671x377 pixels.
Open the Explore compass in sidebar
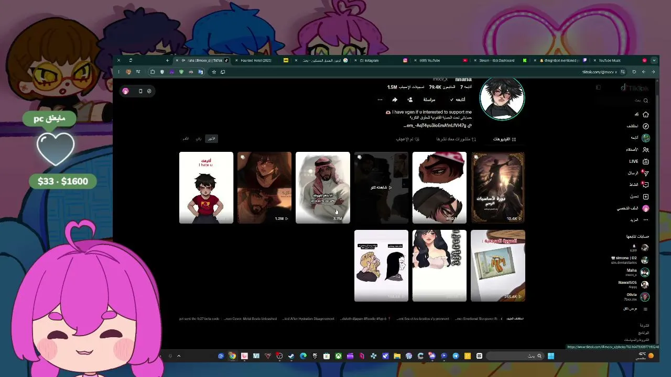click(x=645, y=126)
